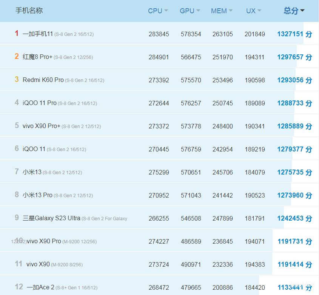Click CPU score 273392 for Redmi K60 Pro

coord(159,80)
